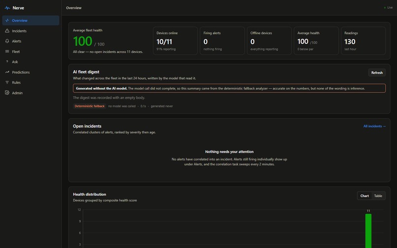
Task: Click the y-axis label 12 on chart
Action: [79, 210]
